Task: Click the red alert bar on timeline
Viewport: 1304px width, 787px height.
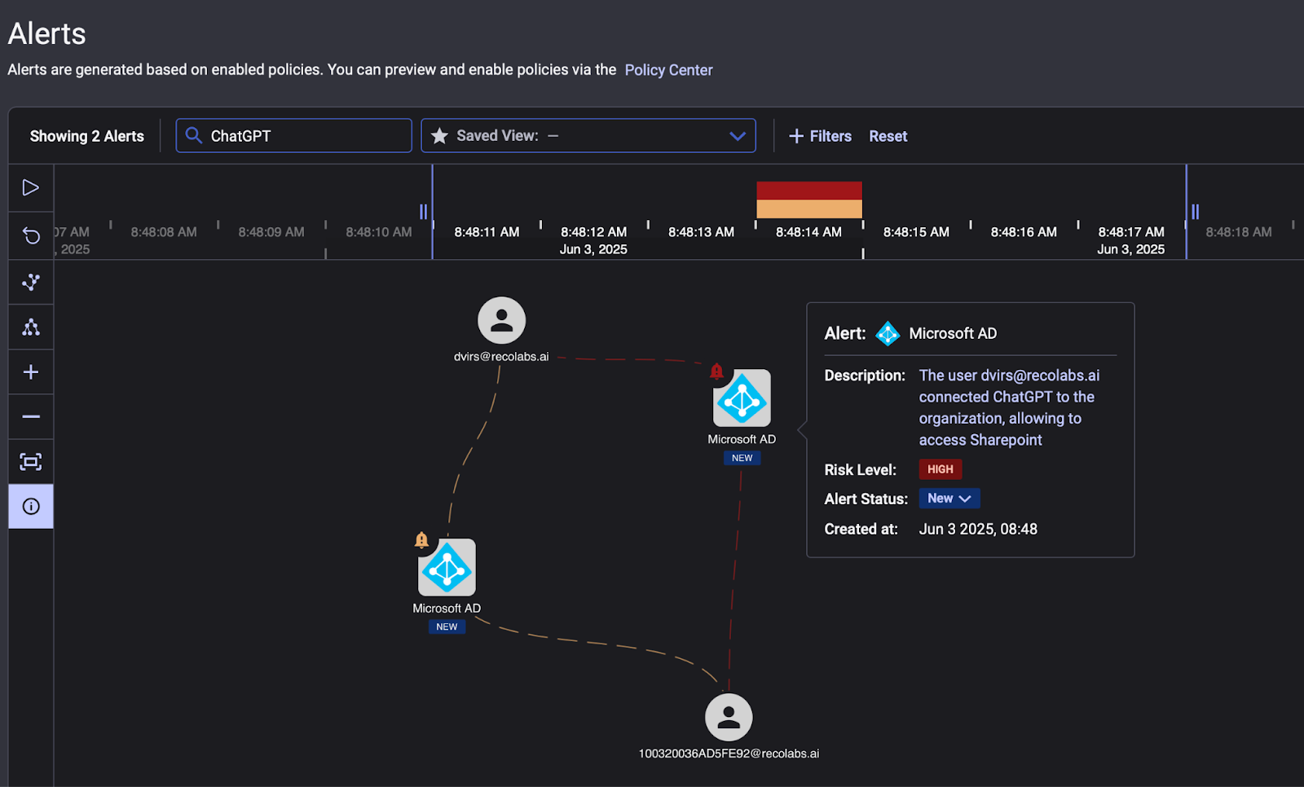Action: click(808, 191)
